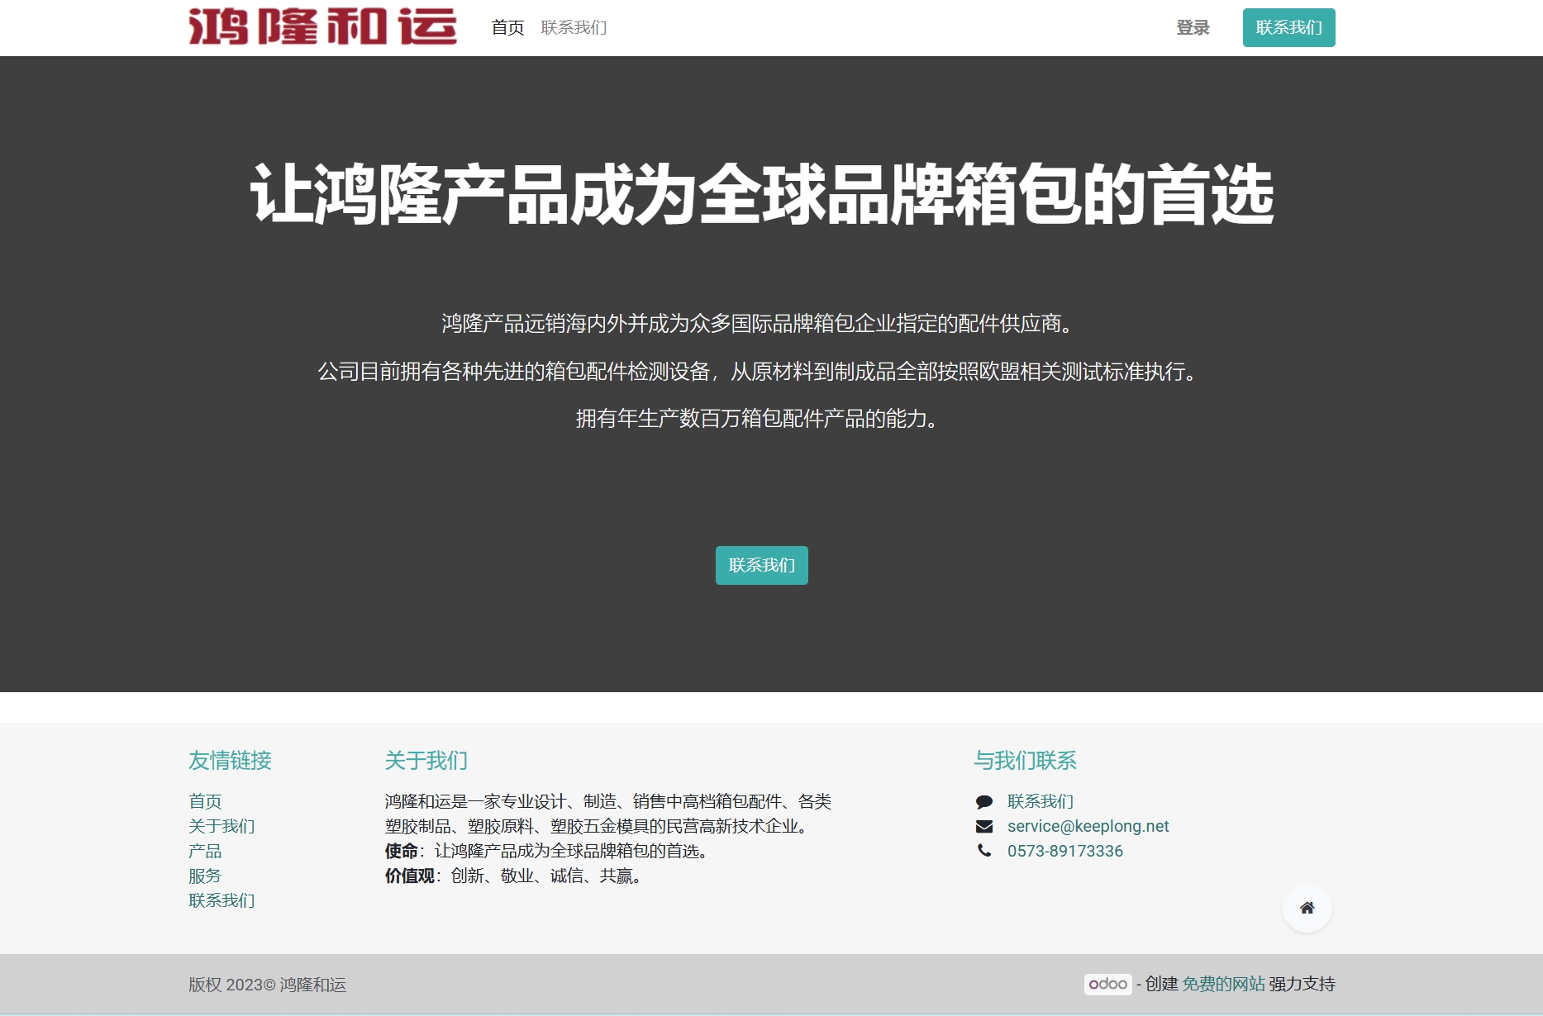Click the phone icon in footer
The width and height of the screenshot is (1543, 1016).
(x=983, y=851)
